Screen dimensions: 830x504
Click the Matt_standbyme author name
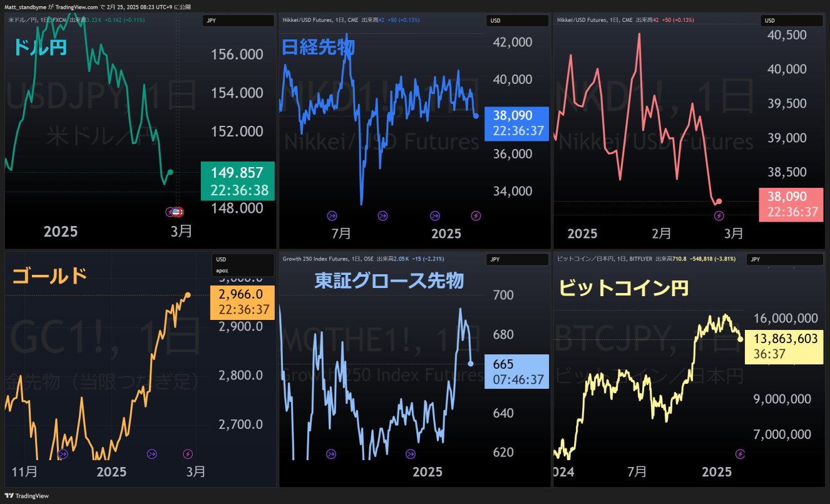pyautogui.click(x=25, y=7)
